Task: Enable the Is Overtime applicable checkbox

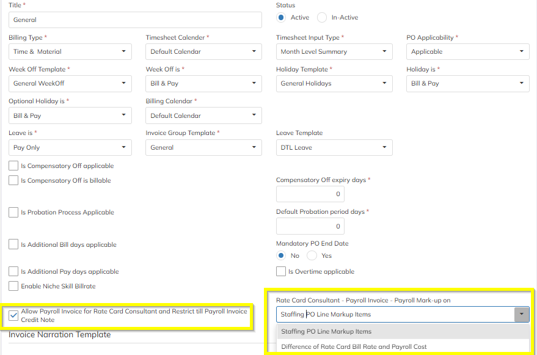Action: (x=281, y=271)
